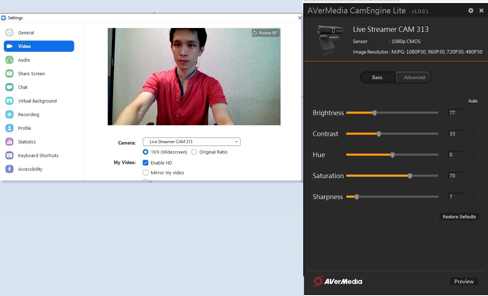Select Original Ratio radio option
The height and width of the screenshot is (296, 488).
coord(194,152)
